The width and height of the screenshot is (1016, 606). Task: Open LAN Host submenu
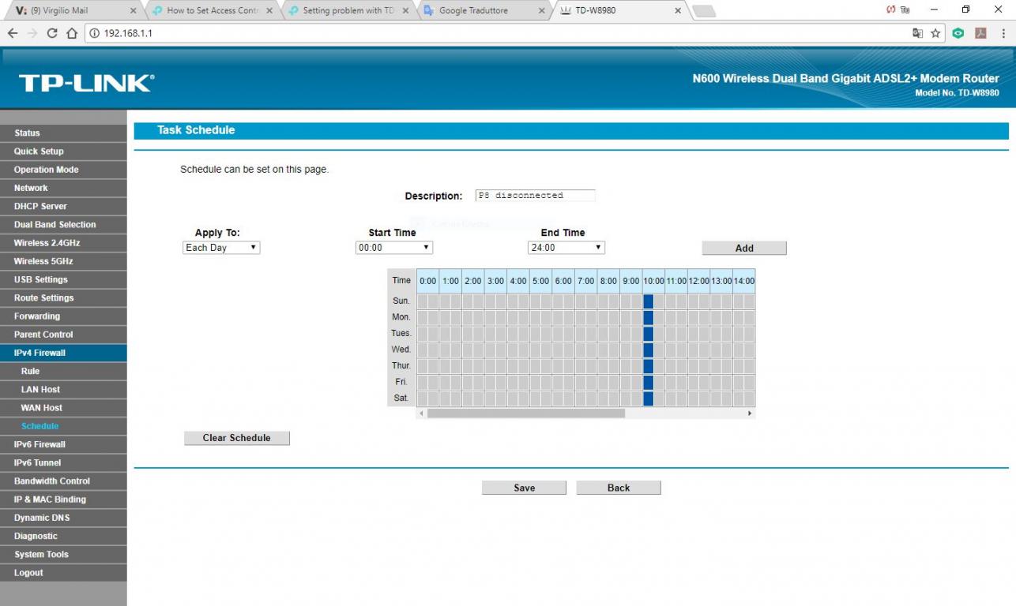[63, 389]
